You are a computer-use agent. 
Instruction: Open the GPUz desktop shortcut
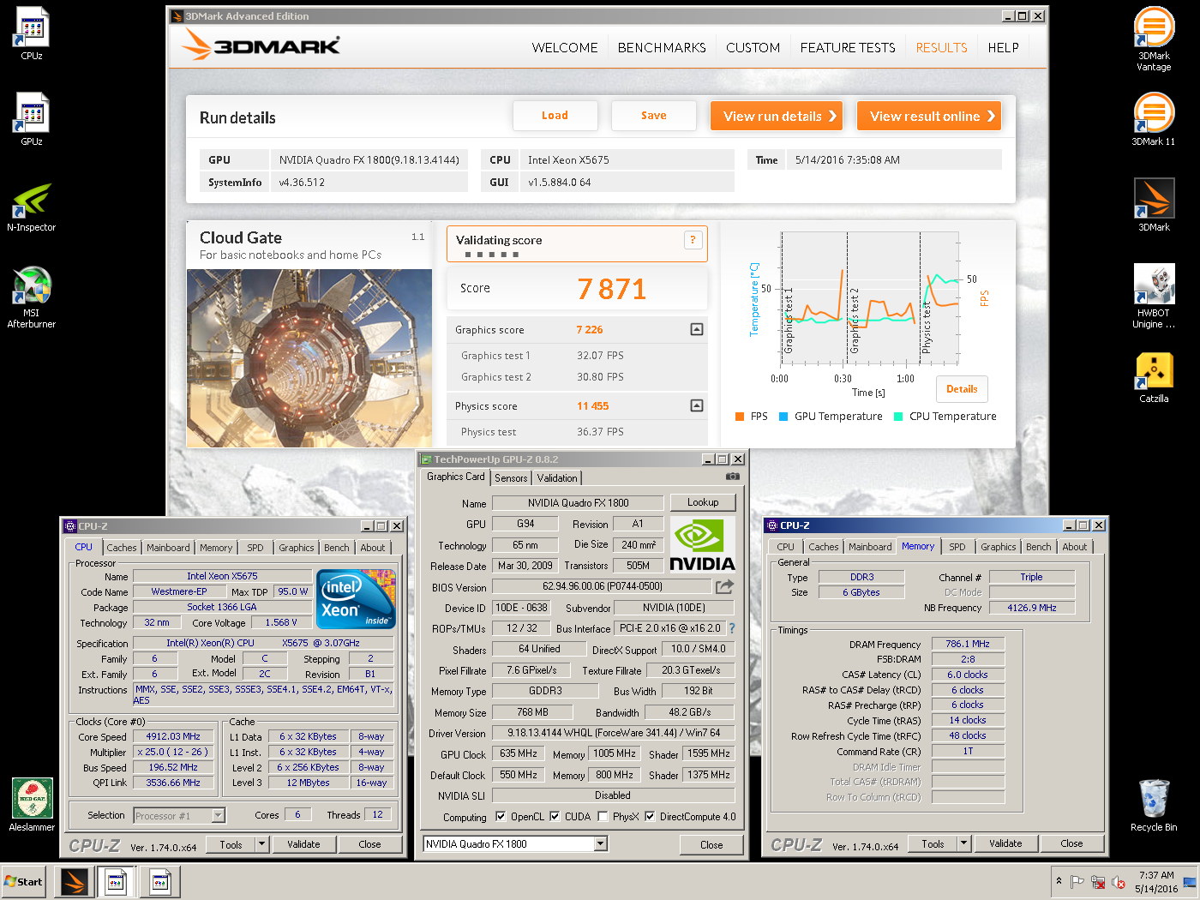click(32, 119)
